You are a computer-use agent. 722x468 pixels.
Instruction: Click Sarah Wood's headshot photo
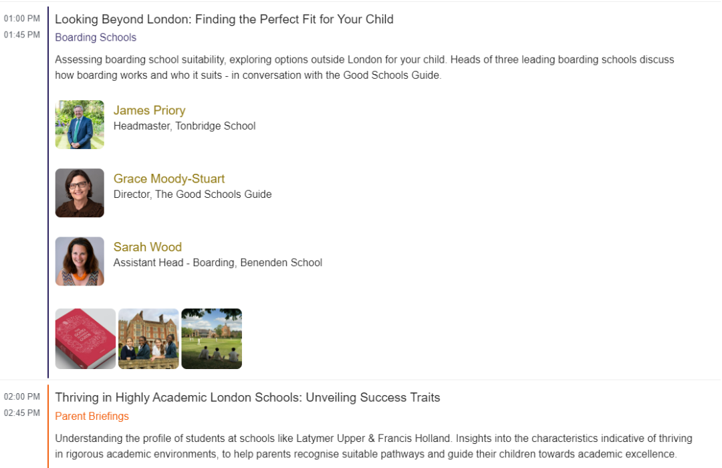80,261
